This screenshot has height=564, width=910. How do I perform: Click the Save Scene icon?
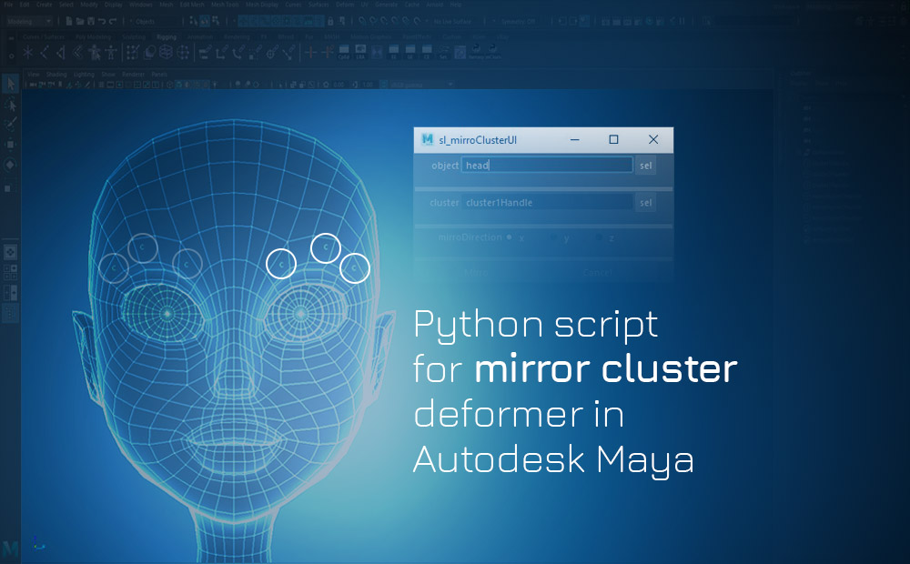(x=91, y=20)
